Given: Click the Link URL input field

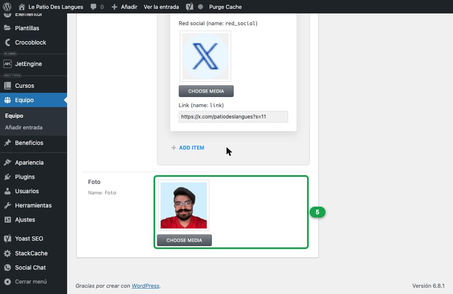Looking at the screenshot, I should tap(233, 117).
